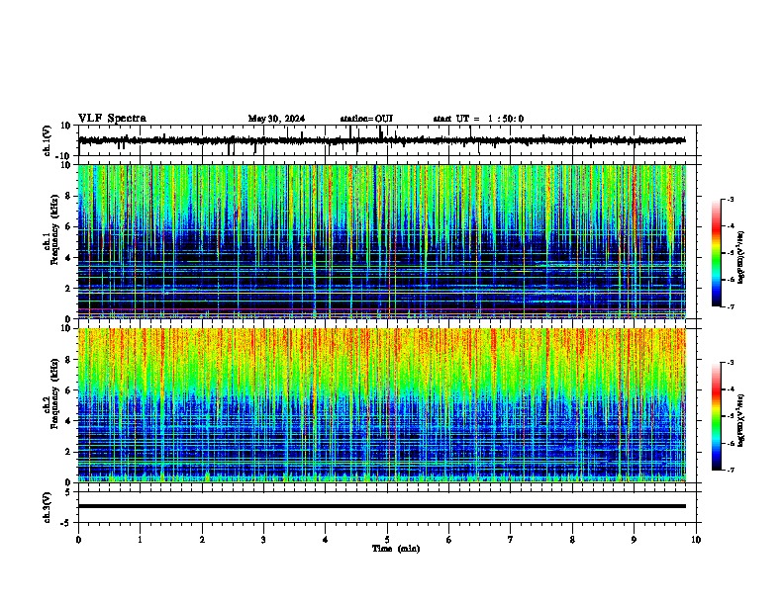This screenshot has width=784, height=605.
Task: Click the time axis tick label "10"
Action: [696, 540]
